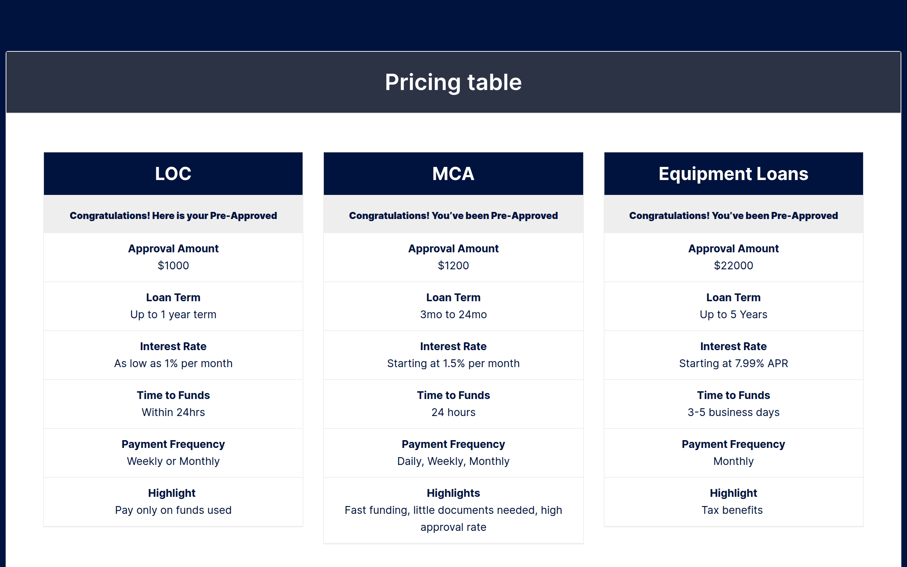The height and width of the screenshot is (567, 907).
Task: Click the $1200 approval amount
Action: click(x=453, y=265)
